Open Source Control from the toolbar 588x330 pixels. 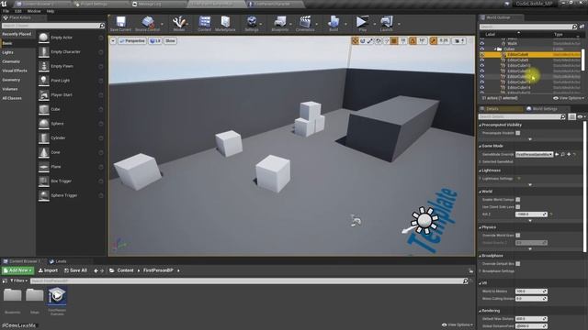(147, 23)
